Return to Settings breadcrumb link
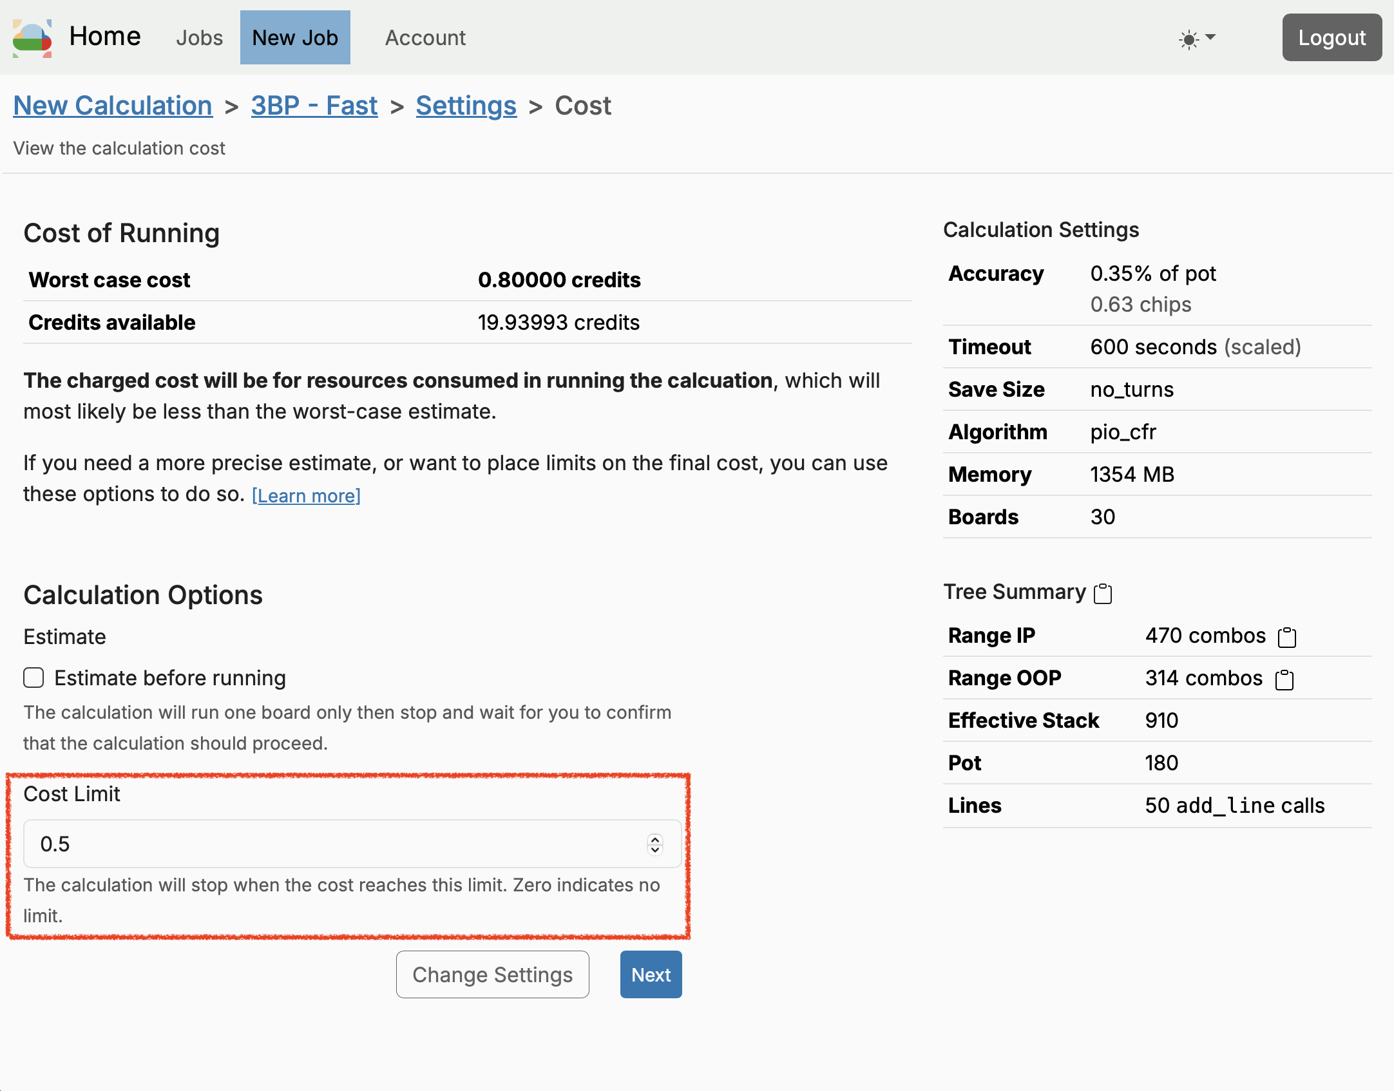This screenshot has width=1394, height=1091. pyautogui.click(x=466, y=106)
